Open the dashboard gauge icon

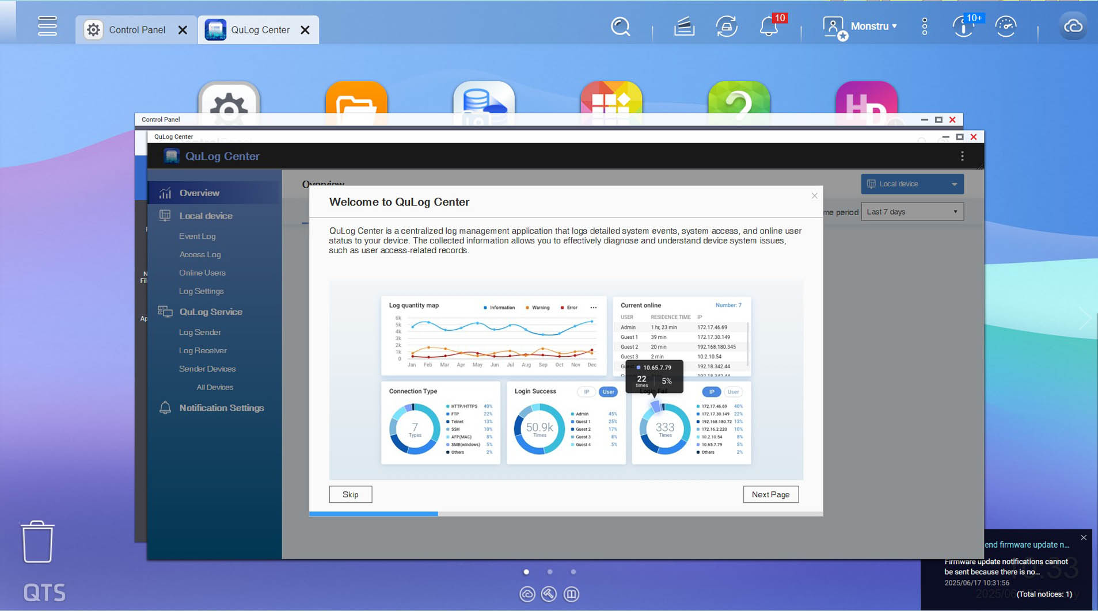pyautogui.click(x=1006, y=26)
